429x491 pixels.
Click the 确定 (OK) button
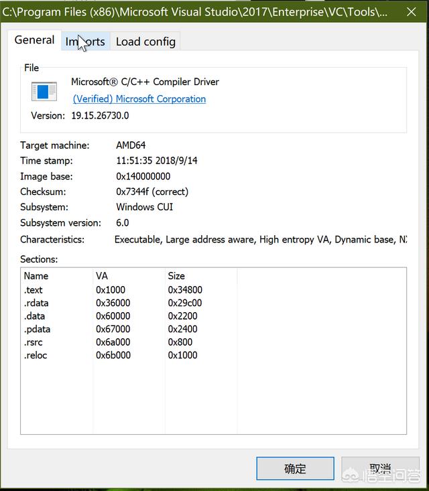[295, 468]
